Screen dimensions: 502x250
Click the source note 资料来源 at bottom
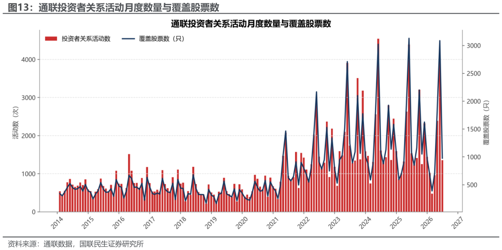point(75,244)
